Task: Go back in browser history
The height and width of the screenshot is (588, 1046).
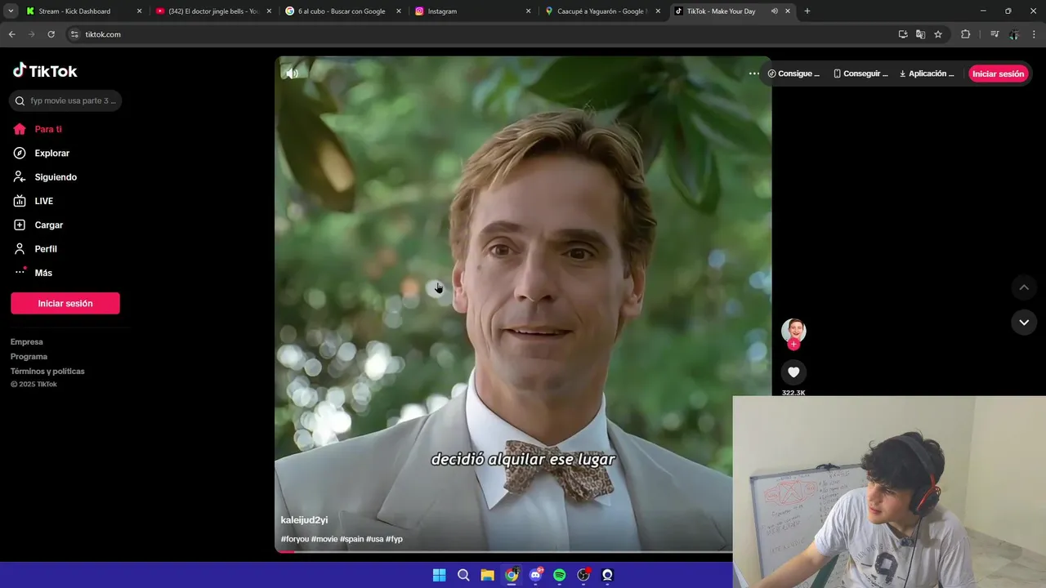Action: pos(11,34)
